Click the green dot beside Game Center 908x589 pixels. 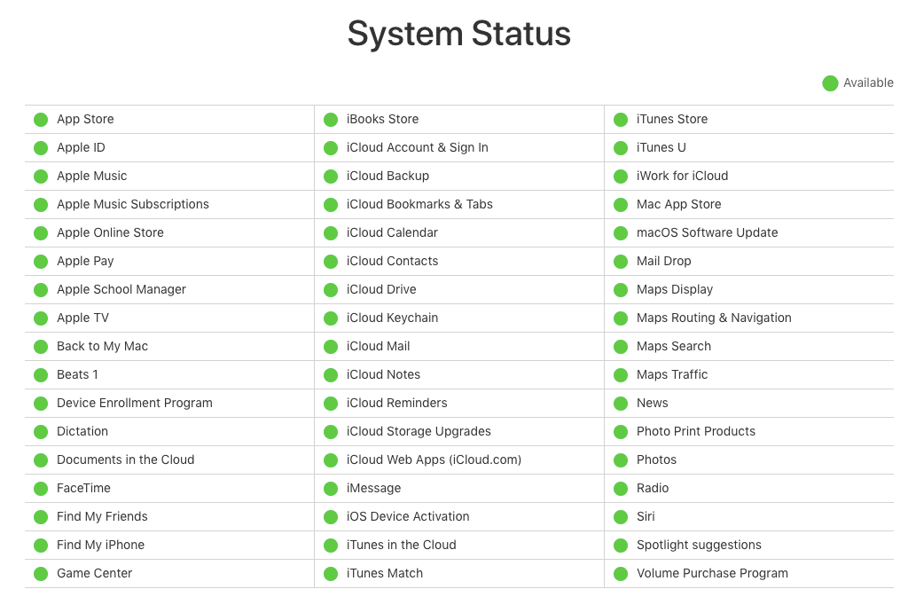pos(41,574)
